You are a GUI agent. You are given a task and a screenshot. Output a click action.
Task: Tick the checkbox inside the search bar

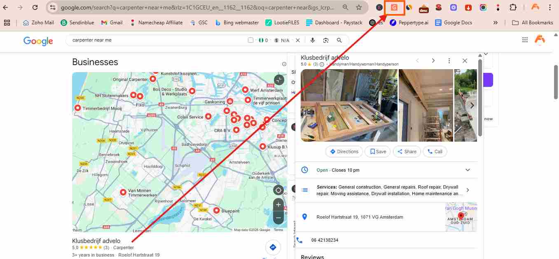click(x=250, y=40)
